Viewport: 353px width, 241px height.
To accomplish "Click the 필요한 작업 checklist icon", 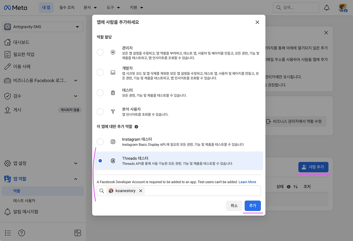I will (x=8, y=54).
